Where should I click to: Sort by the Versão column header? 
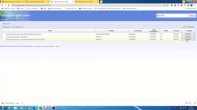point(166,31)
